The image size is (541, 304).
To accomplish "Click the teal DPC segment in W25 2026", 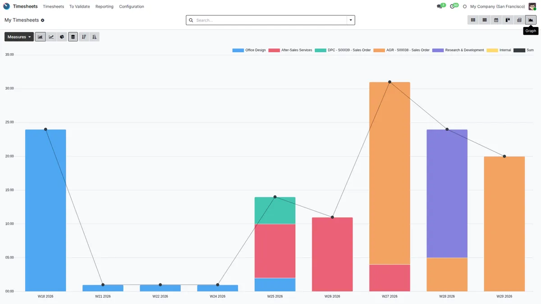I will (275, 210).
